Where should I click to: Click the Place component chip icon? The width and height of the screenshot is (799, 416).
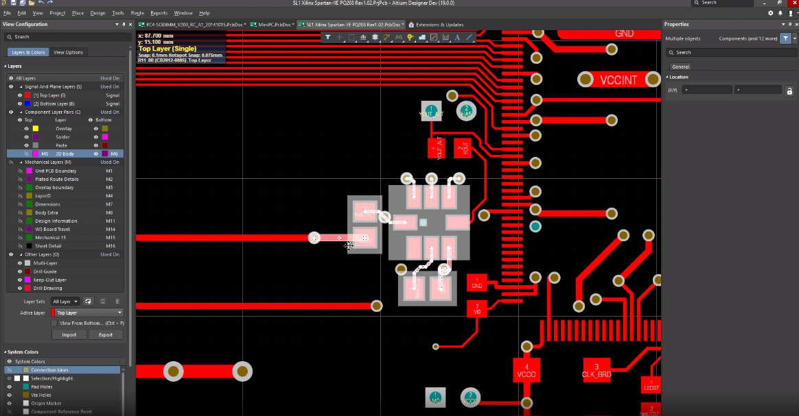[x=375, y=37]
